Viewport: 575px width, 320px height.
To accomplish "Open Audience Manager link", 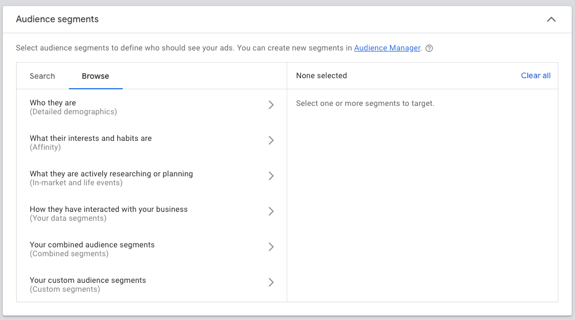I will click(x=387, y=48).
